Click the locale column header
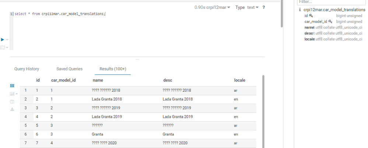 [239, 80]
